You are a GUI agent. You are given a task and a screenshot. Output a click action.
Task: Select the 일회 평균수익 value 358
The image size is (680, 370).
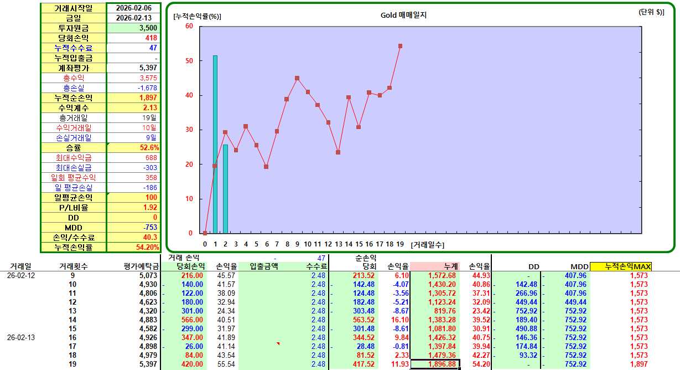pyautogui.click(x=133, y=177)
